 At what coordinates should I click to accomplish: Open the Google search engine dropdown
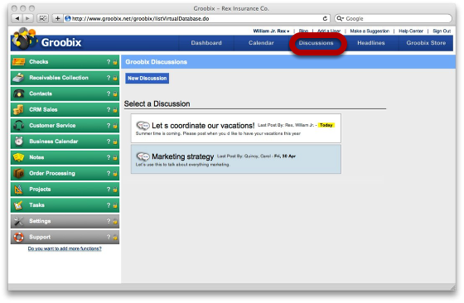coord(340,18)
